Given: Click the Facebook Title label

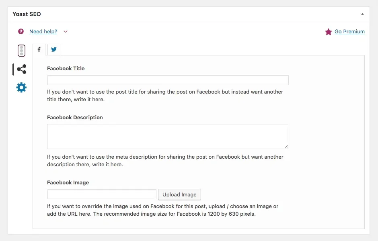Looking at the screenshot, I should [x=66, y=68].
